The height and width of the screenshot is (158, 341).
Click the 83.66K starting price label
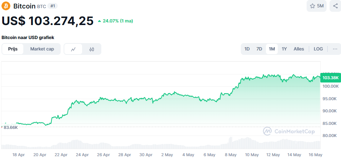10,127
